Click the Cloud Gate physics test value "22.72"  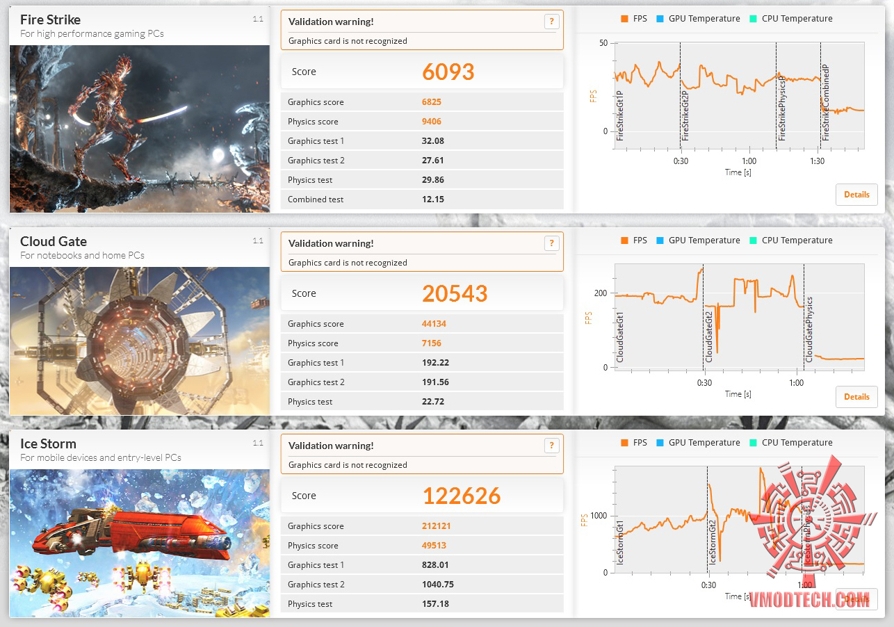(433, 402)
